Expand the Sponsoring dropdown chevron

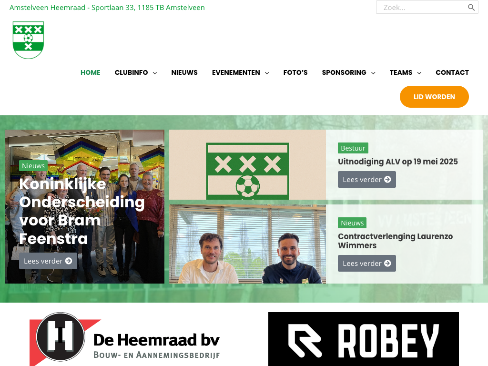(x=373, y=73)
